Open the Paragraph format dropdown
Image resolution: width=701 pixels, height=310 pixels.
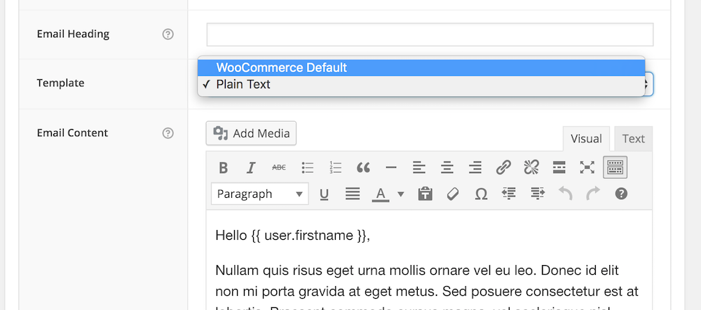pyautogui.click(x=260, y=194)
